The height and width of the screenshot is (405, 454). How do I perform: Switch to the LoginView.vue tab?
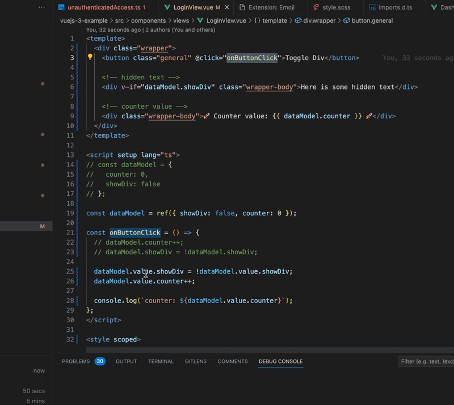point(193,7)
